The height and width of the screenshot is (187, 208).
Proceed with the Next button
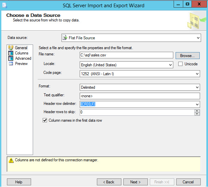click(x=136, y=182)
